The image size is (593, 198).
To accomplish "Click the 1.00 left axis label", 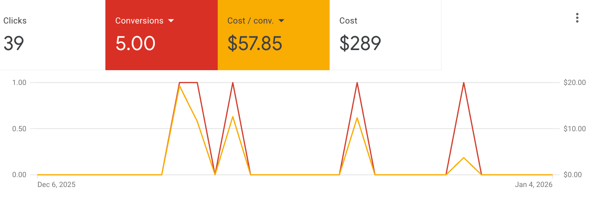I will 19,82.
